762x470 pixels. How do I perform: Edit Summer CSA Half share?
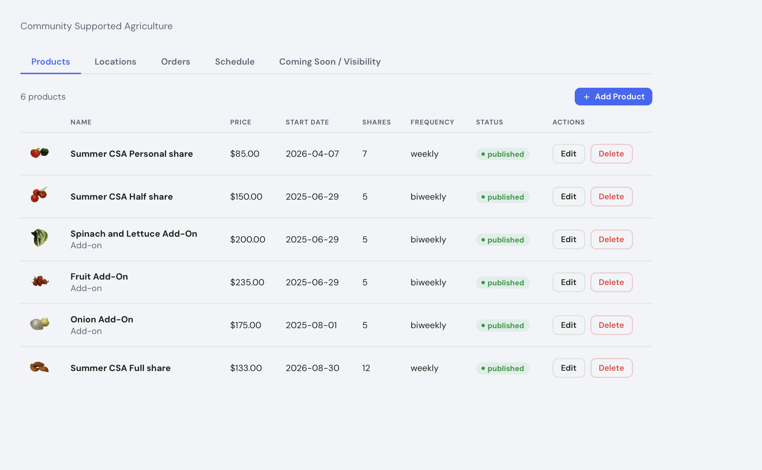(x=569, y=197)
